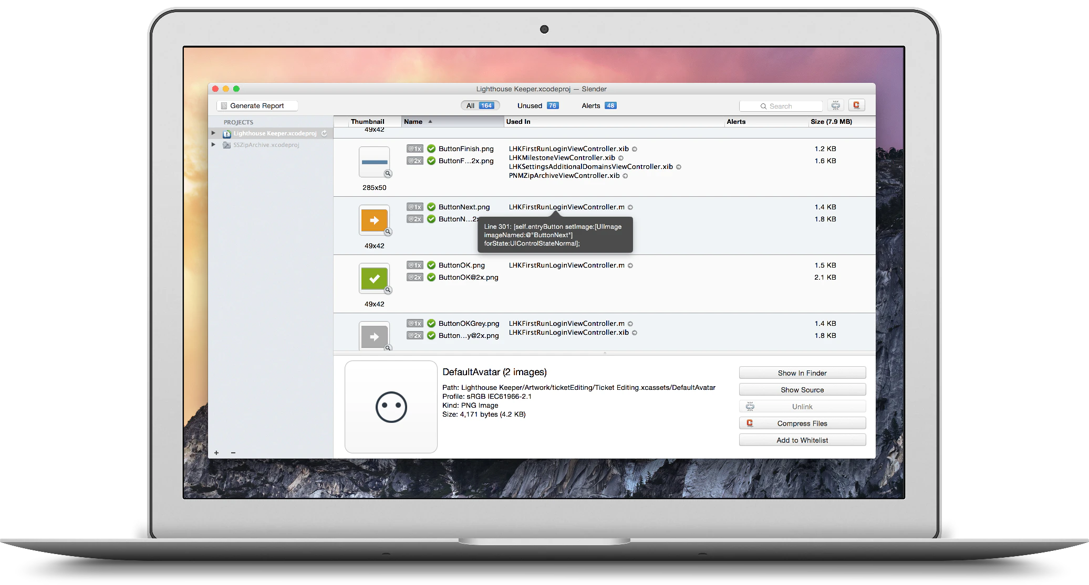The height and width of the screenshot is (585, 1089).
Task: Expand the SSZipArchive.xcodeproj disclosure triangle
Action: click(214, 145)
